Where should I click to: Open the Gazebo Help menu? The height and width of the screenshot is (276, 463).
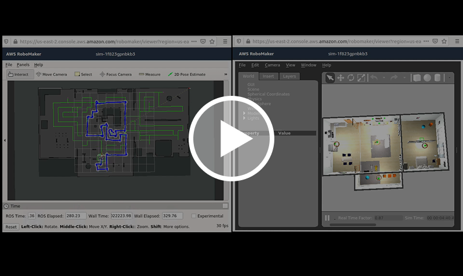click(326, 65)
